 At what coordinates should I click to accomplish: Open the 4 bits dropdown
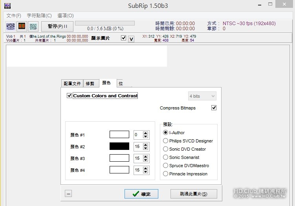click(x=202, y=96)
